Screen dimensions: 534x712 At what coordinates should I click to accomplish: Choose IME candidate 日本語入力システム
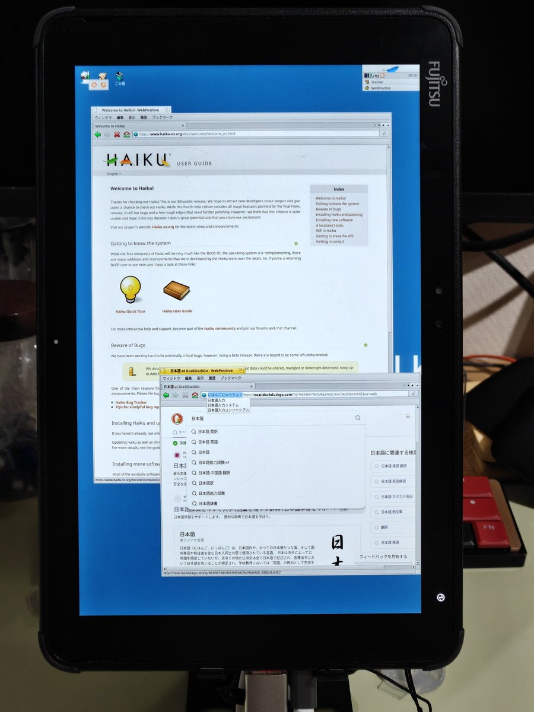click(x=224, y=405)
